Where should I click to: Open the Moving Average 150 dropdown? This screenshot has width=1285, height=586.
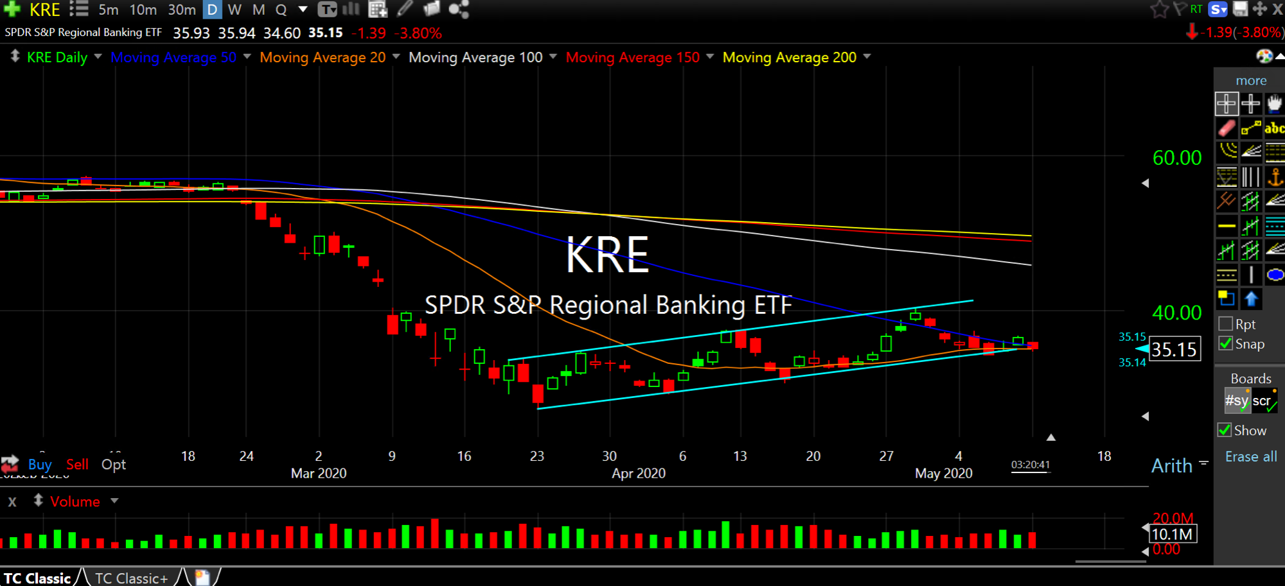(x=710, y=56)
